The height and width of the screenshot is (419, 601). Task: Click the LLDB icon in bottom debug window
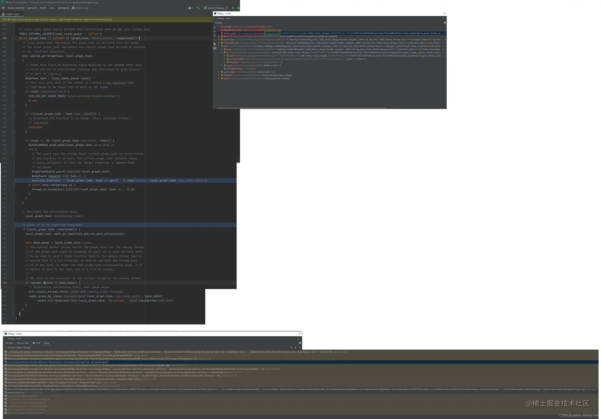coord(34,343)
